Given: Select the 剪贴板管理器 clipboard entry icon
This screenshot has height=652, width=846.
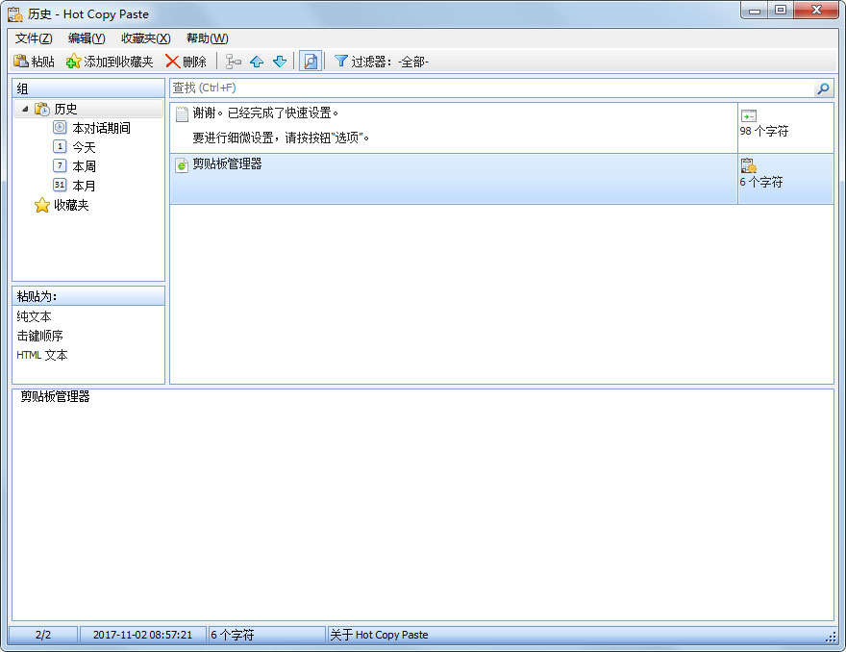Looking at the screenshot, I should (x=181, y=164).
